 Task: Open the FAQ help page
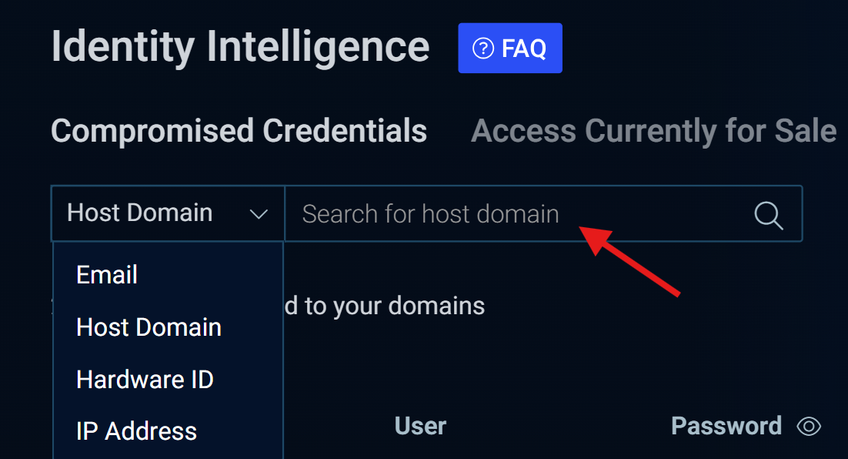click(x=510, y=47)
